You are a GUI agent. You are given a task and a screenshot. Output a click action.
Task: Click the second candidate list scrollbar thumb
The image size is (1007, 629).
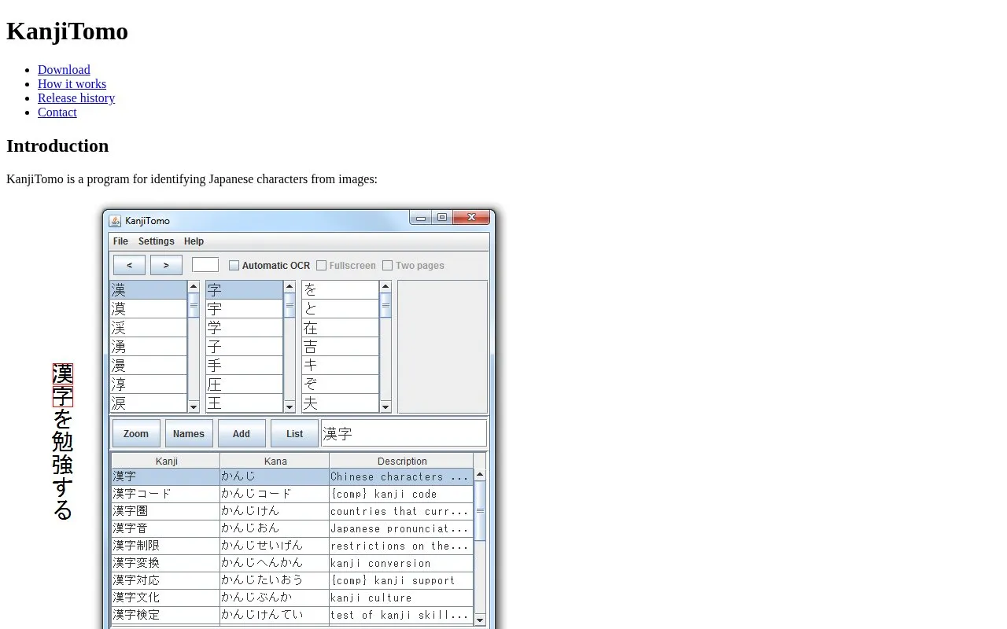click(290, 305)
